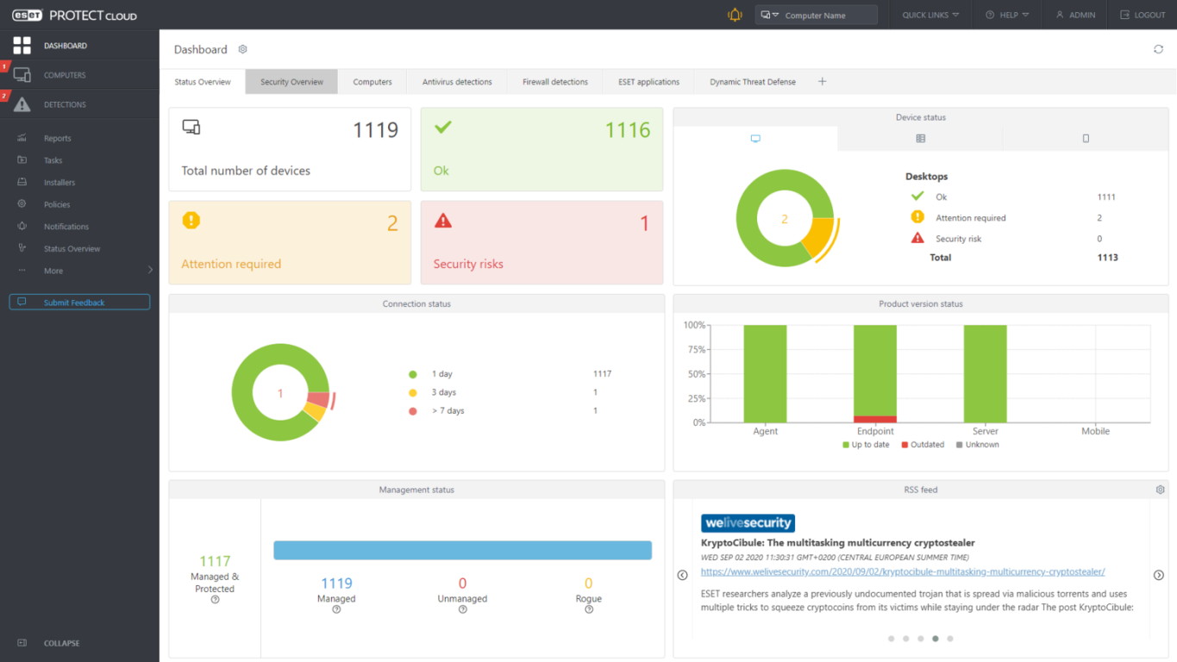Open the Quick Links dropdown
This screenshot has height=662, width=1177.
click(x=930, y=15)
